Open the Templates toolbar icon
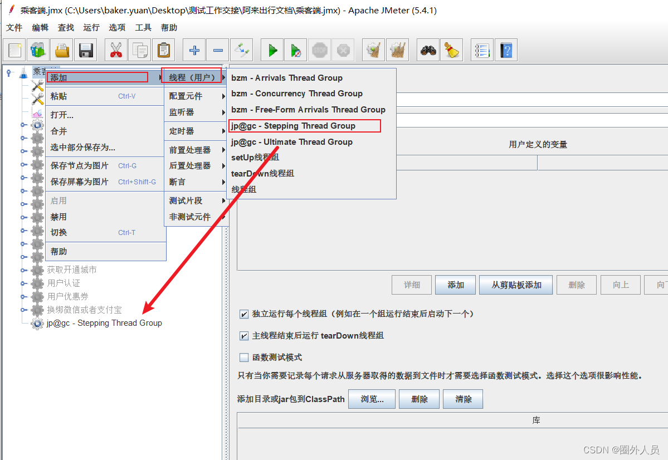The height and width of the screenshot is (460, 668). click(38, 50)
